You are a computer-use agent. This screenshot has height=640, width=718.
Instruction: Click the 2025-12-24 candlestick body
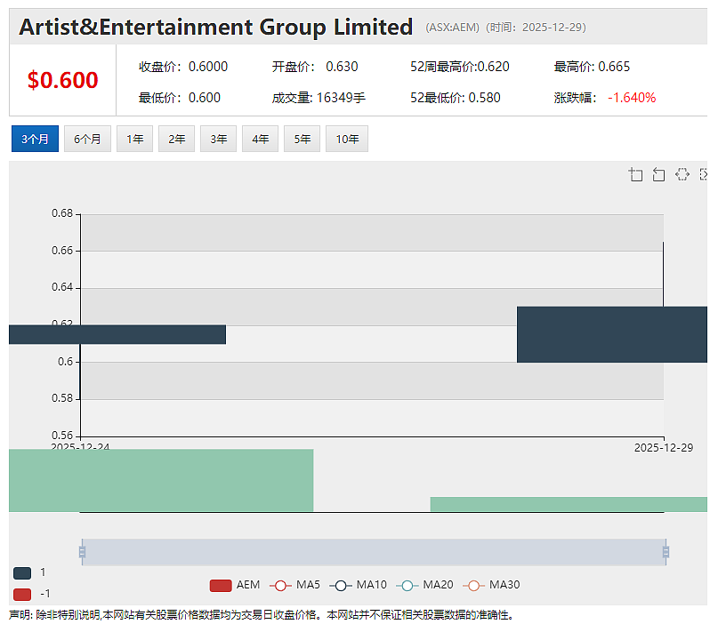(x=117, y=334)
